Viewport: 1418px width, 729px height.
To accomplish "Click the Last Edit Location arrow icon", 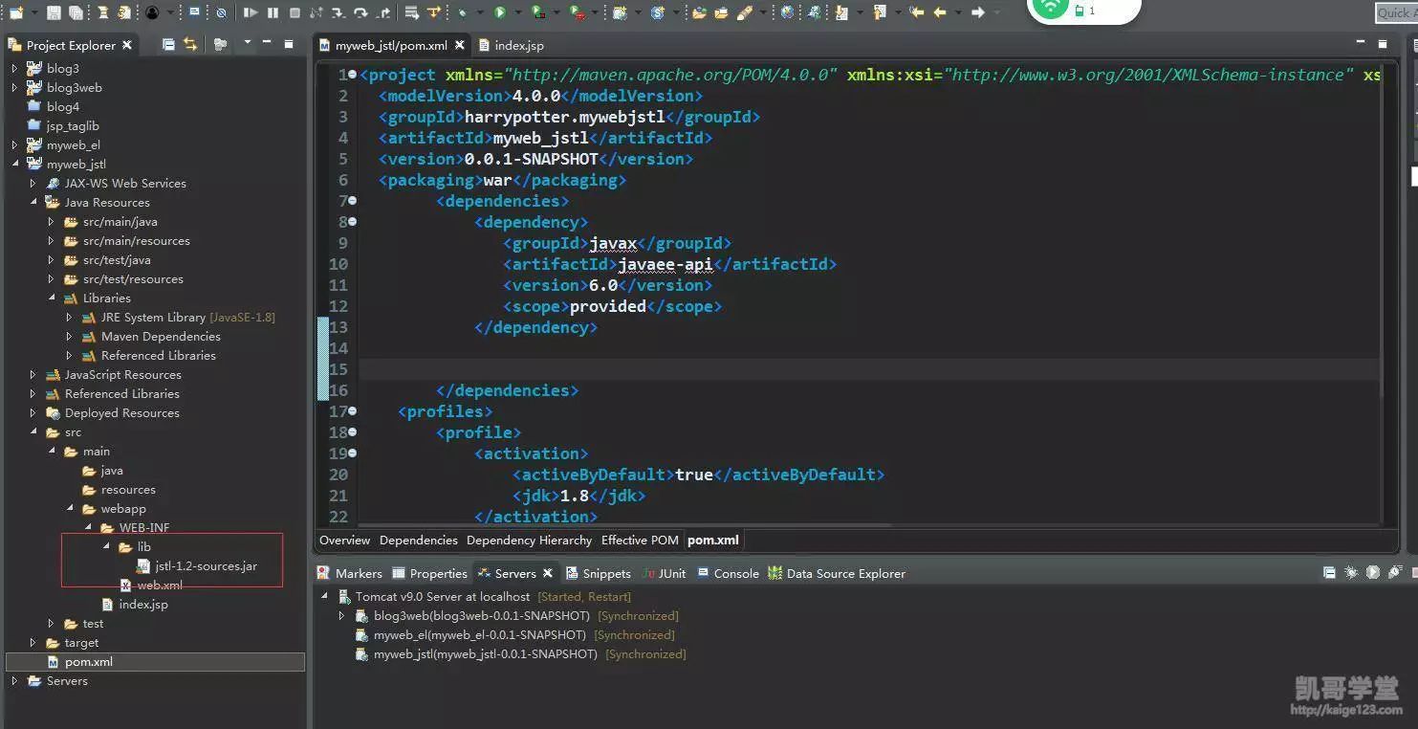I will [x=917, y=12].
